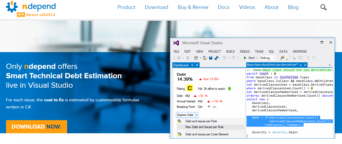Image resolution: width=342 pixels, height=144 pixels.
Task: Click the Navigate Forward toolbar arrow
Action: (x=188, y=58)
